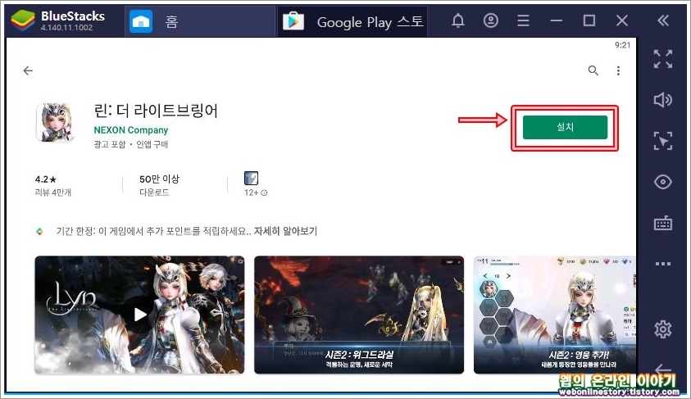The width and height of the screenshot is (691, 399).
Task: Minimize the BlueStacks window
Action: click(557, 20)
